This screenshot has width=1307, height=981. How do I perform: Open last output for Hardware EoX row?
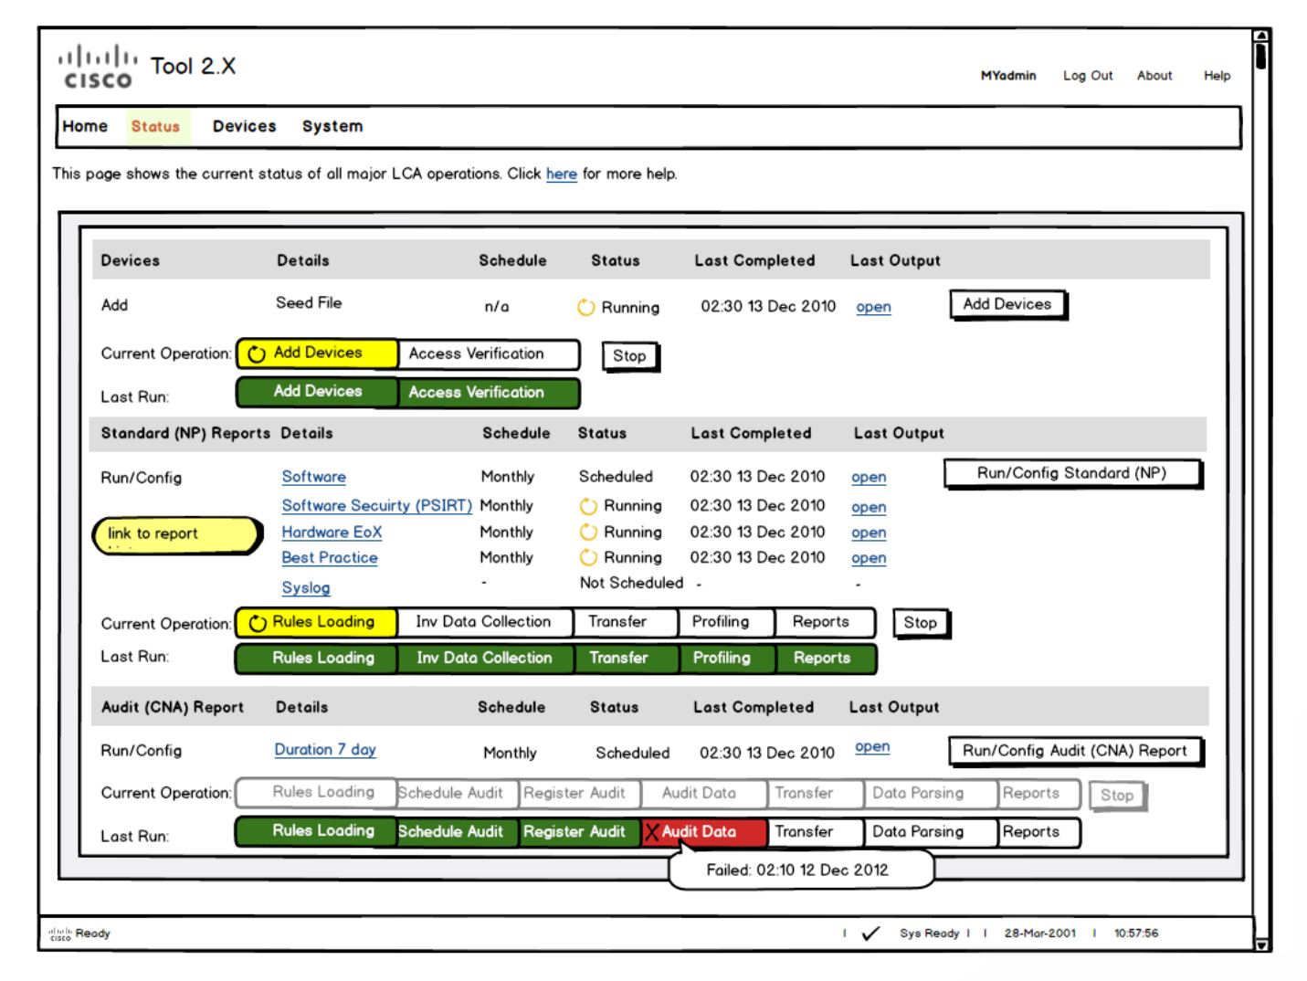pyautogui.click(x=869, y=533)
